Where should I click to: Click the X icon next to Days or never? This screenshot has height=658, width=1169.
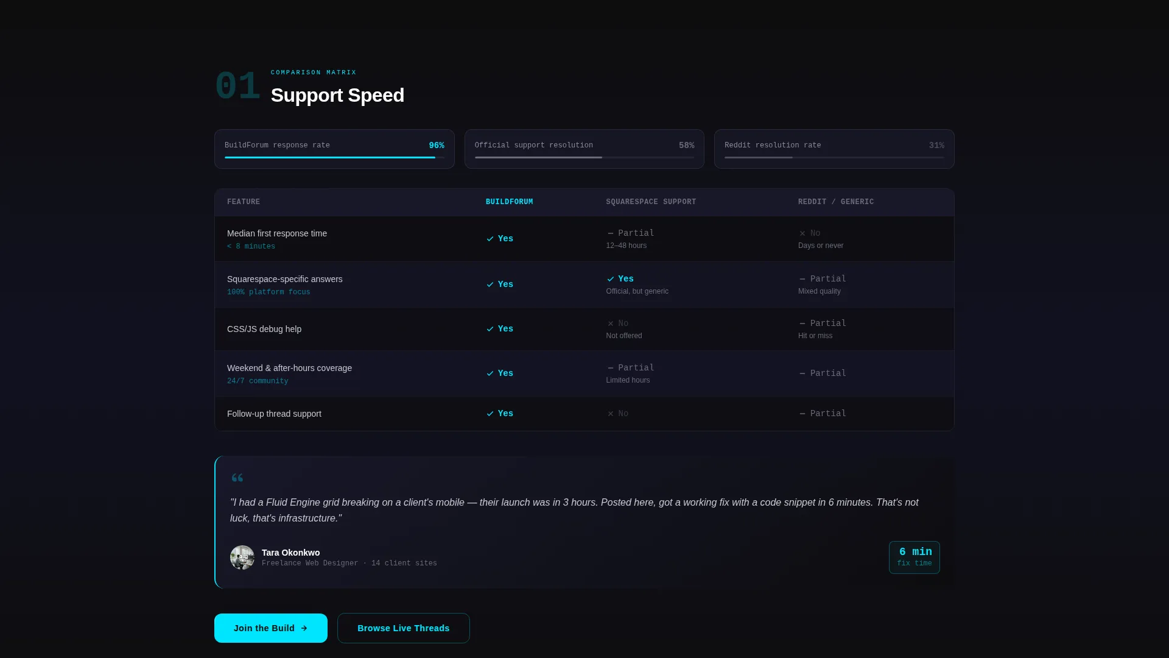click(x=802, y=233)
